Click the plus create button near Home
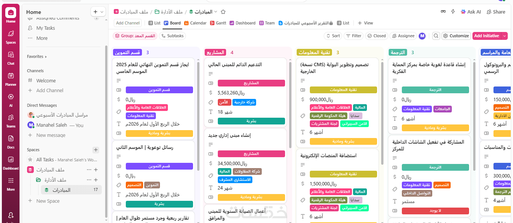This screenshot has height=223, width=513. point(95,12)
